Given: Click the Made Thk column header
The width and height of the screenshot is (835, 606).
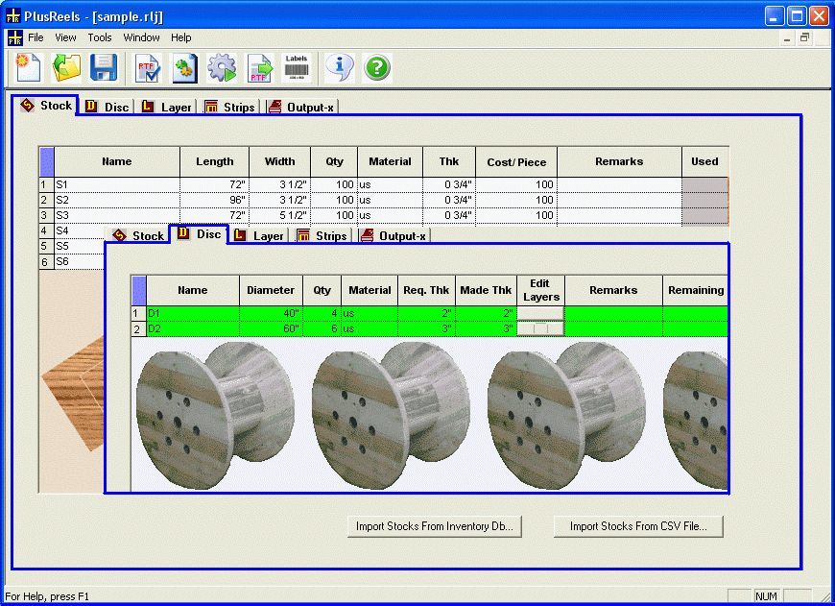Looking at the screenshot, I should [486, 290].
